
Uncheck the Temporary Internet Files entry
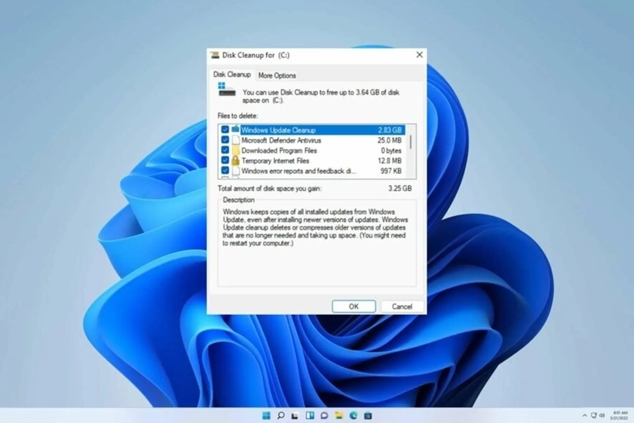pos(225,161)
